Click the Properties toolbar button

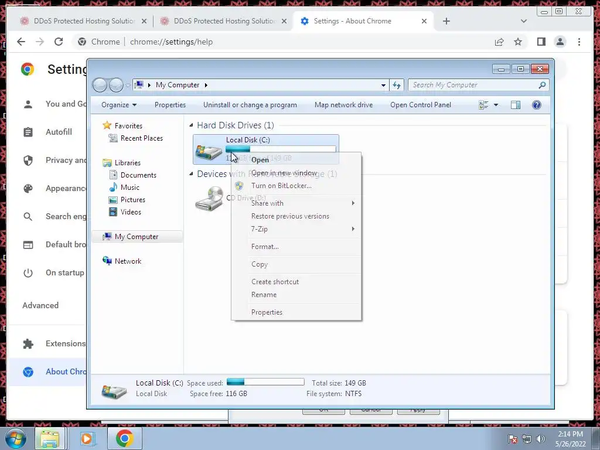[170, 105]
